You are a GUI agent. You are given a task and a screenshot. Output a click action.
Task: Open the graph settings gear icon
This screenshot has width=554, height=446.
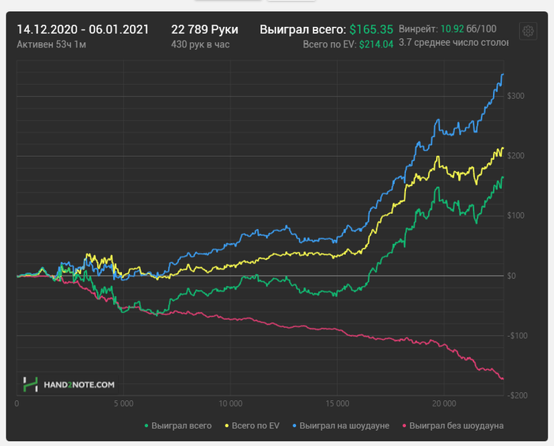(x=528, y=31)
